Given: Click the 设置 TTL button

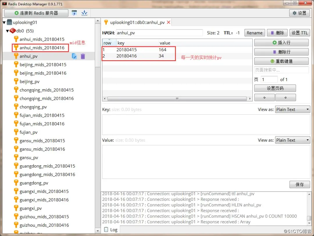Looking at the screenshot, I should (299, 33).
